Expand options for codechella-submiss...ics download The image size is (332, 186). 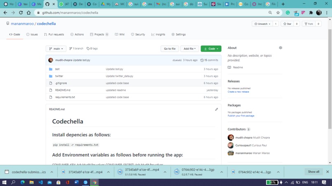pos(51,172)
